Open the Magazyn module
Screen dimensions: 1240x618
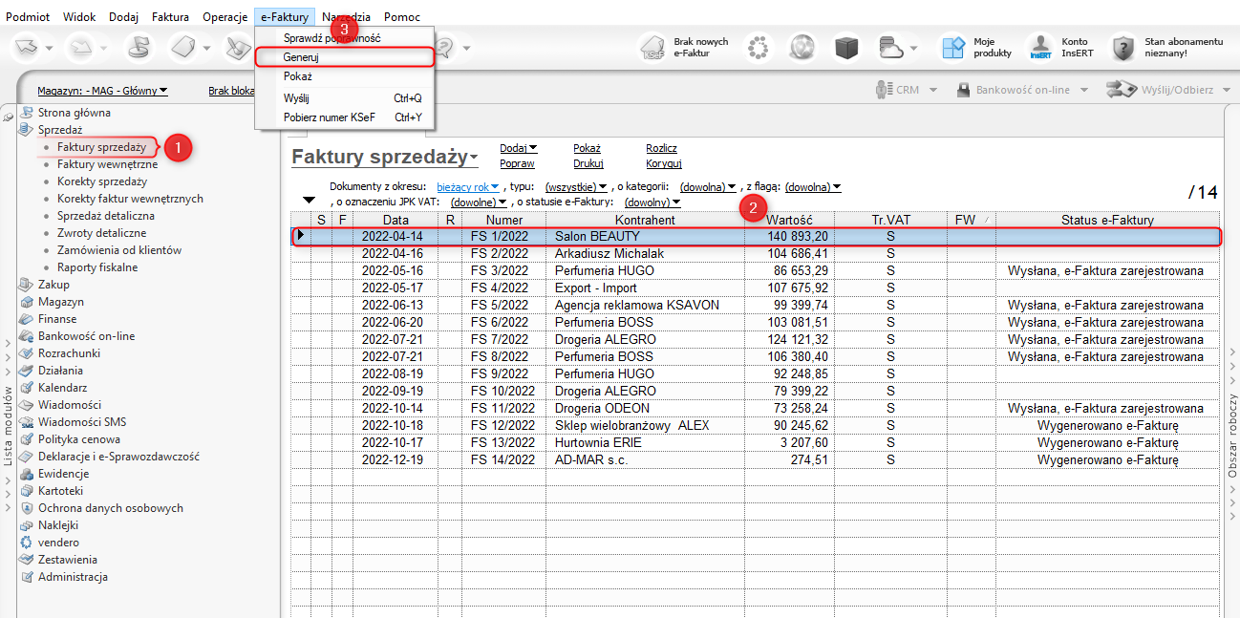click(x=61, y=302)
